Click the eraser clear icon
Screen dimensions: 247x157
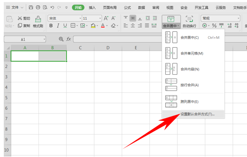coord(113,25)
